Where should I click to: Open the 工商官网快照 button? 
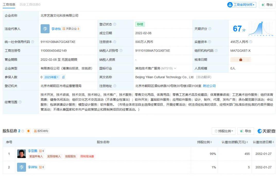tap(242, 5)
